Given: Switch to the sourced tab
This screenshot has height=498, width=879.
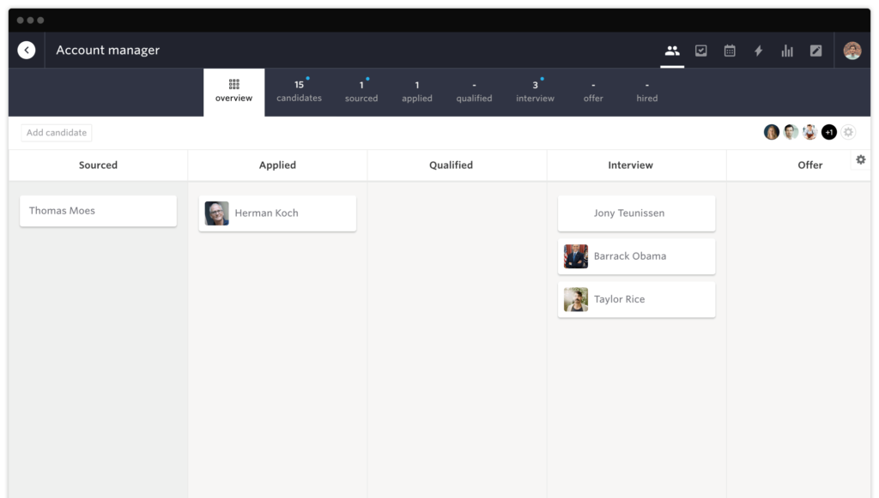Looking at the screenshot, I should [x=361, y=92].
